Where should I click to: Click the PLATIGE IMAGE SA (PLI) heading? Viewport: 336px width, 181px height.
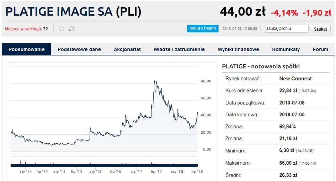[73, 12]
